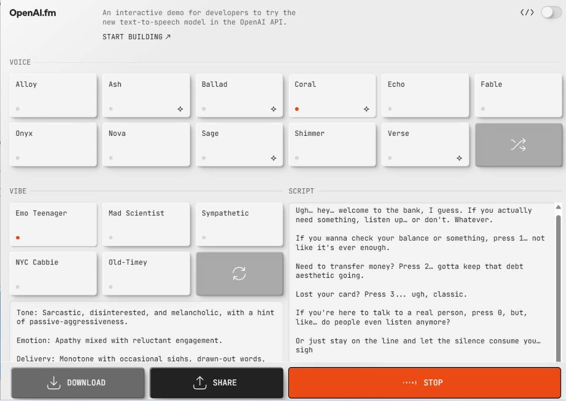
Task: Click the orange STOP button
Action: pos(424,383)
